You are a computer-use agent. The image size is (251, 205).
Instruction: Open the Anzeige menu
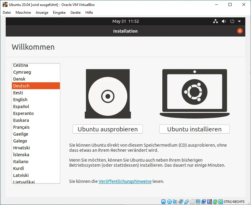42,13
